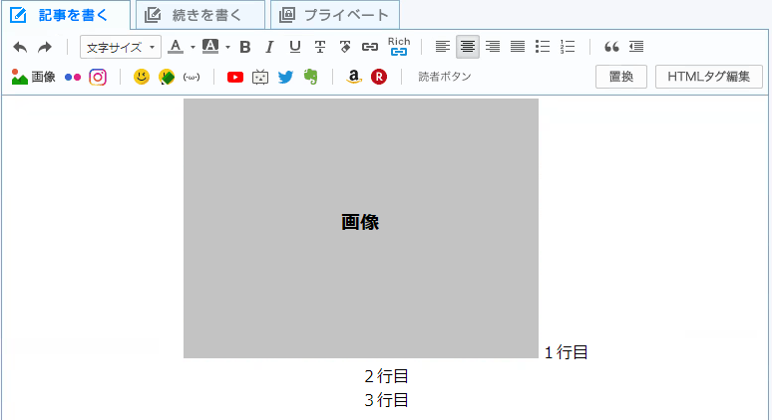Apply blockquote formatting

611,47
